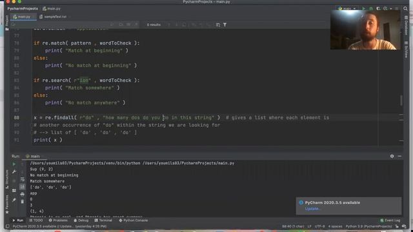Screen dimensions: 413x232
Task: Open Run panel settings gear
Action: click(x=392, y=156)
